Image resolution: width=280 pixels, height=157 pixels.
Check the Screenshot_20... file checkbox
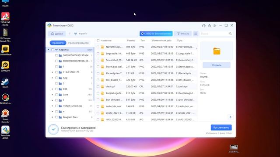(x=98, y=60)
